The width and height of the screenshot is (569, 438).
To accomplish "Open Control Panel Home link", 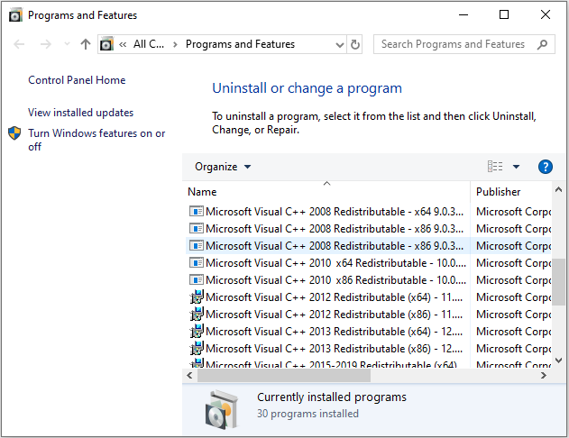I will (77, 80).
